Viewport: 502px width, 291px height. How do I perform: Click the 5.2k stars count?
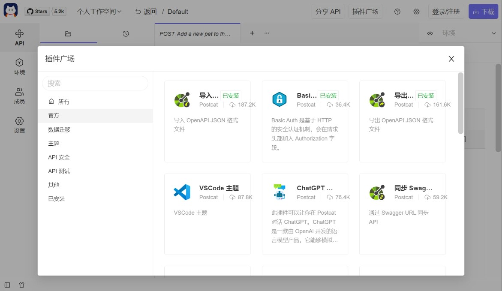[x=59, y=12]
